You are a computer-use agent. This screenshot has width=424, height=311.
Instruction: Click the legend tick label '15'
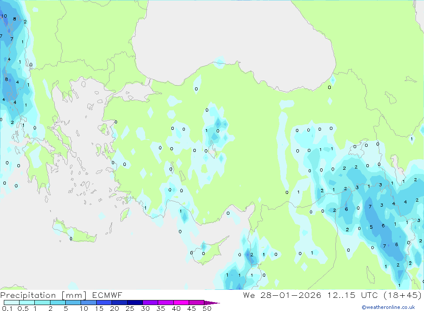(99, 308)
